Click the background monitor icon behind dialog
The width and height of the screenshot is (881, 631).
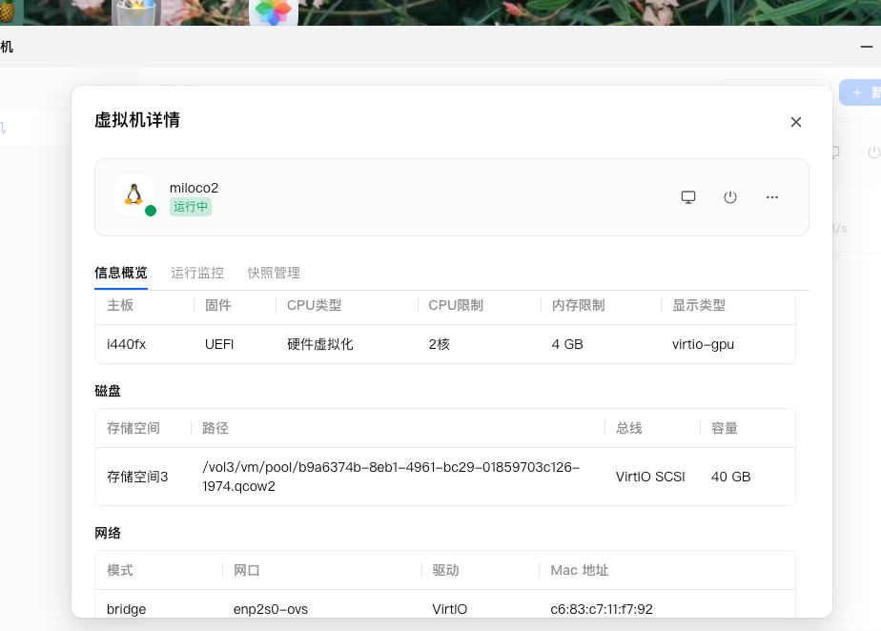click(x=835, y=152)
